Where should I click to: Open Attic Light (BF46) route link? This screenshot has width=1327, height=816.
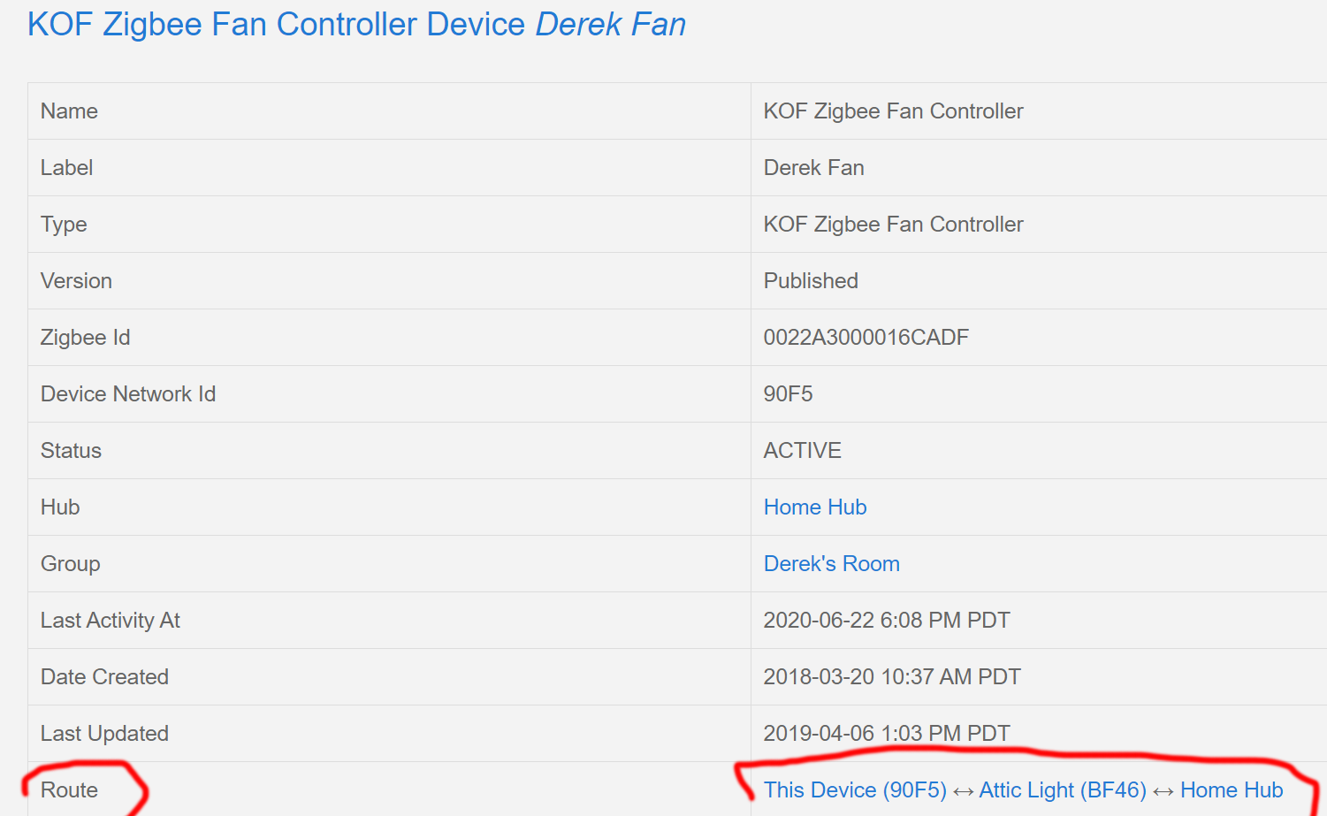click(x=1062, y=790)
